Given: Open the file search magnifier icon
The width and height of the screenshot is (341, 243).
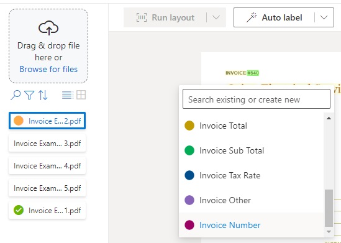Looking at the screenshot, I should (16, 95).
